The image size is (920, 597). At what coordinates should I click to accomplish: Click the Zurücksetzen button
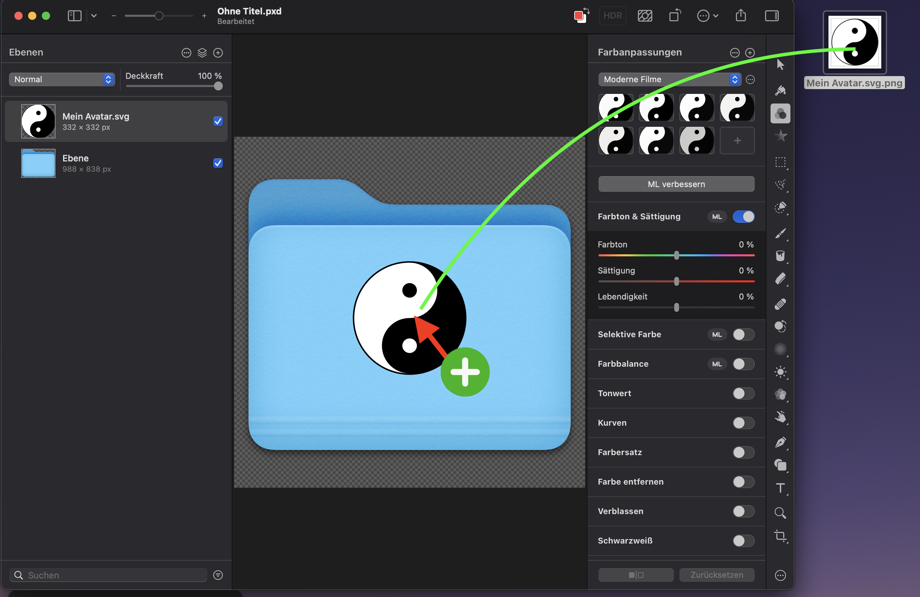716,575
